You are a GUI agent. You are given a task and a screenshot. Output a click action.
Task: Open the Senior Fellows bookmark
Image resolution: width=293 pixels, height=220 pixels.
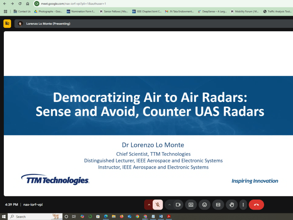point(114,12)
